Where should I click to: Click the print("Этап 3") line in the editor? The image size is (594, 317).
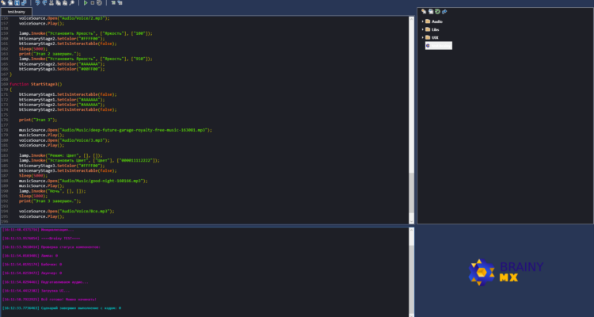(38, 120)
